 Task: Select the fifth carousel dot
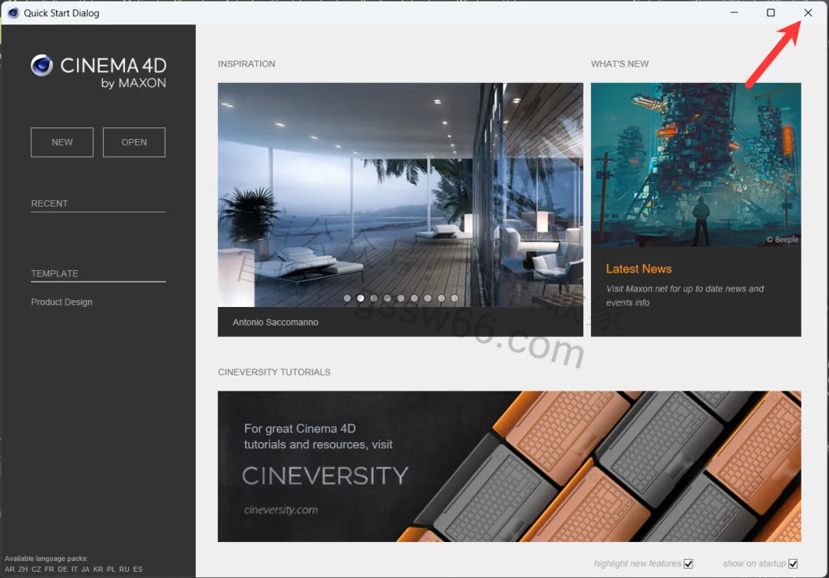click(401, 299)
